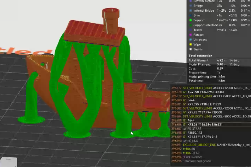Click Model Filament weight 11.64 g
Viewport: 251px width, 167px height.
(x=234, y=64)
